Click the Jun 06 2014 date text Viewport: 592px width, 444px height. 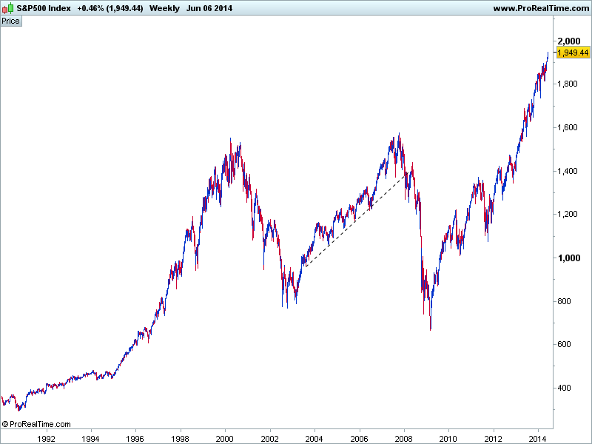pyautogui.click(x=209, y=8)
